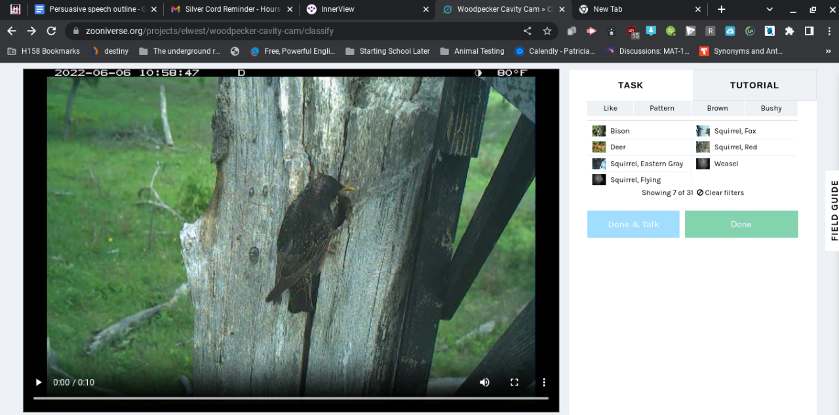Image resolution: width=839 pixels, height=415 pixels.
Task: Open the FIELD GUIDE side panel
Action: pos(834,210)
